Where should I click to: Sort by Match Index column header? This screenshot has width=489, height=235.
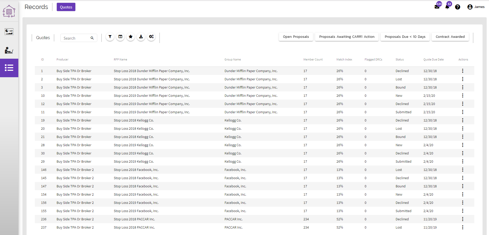pyautogui.click(x=344, y=59)
